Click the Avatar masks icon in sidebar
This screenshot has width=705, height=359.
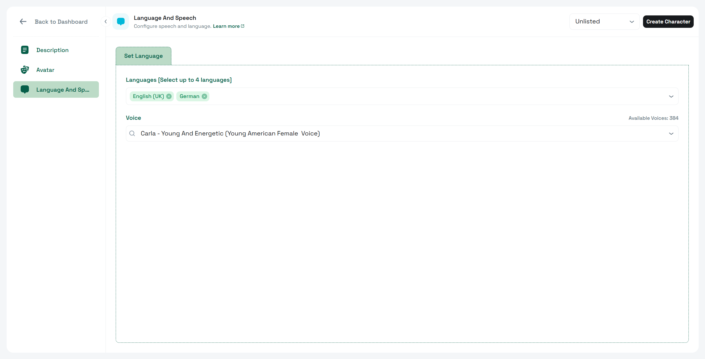[25, 70]
